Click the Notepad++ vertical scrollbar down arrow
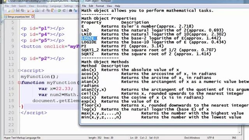This screenshot has height=140, width=249. click(240, 132)
